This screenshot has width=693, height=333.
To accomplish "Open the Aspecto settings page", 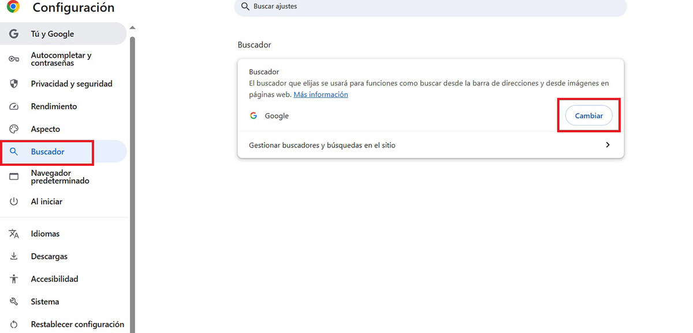I will (x=64, y=129).
